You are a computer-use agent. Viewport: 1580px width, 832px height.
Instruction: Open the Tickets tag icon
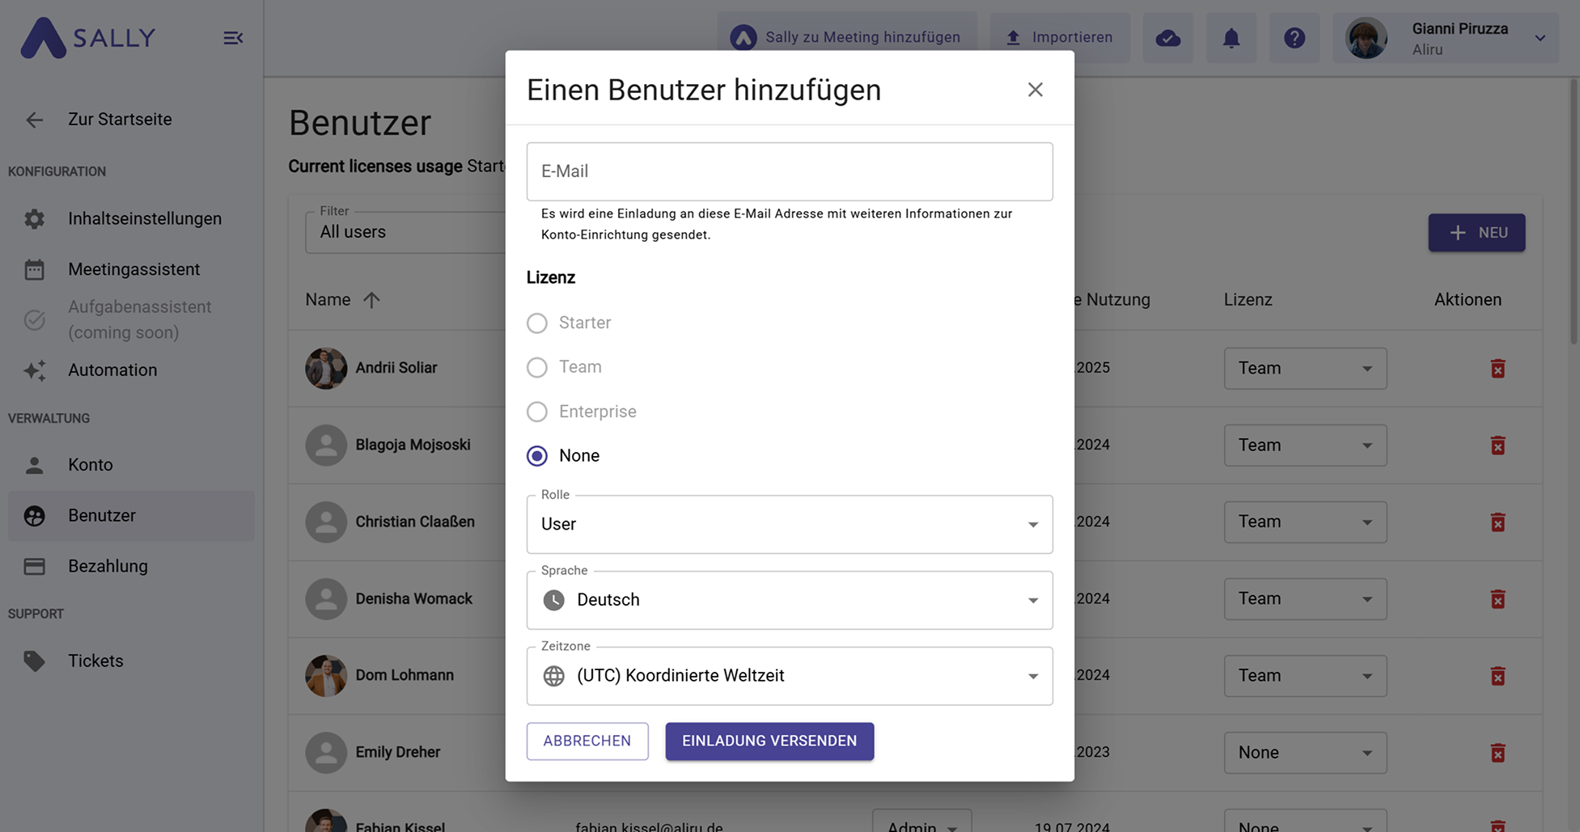pyautogui.click(x=34, y=661)
